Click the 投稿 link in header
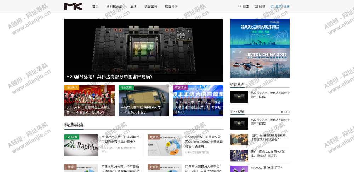The width and height of the screenshot is (354, 172). pos(262,6)
